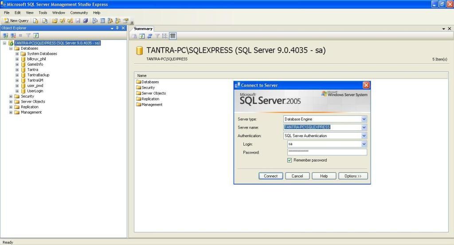This screenshot has height=245, width=454.
Task: Open the Login dropdown list
Action: (x=364, y=144)
